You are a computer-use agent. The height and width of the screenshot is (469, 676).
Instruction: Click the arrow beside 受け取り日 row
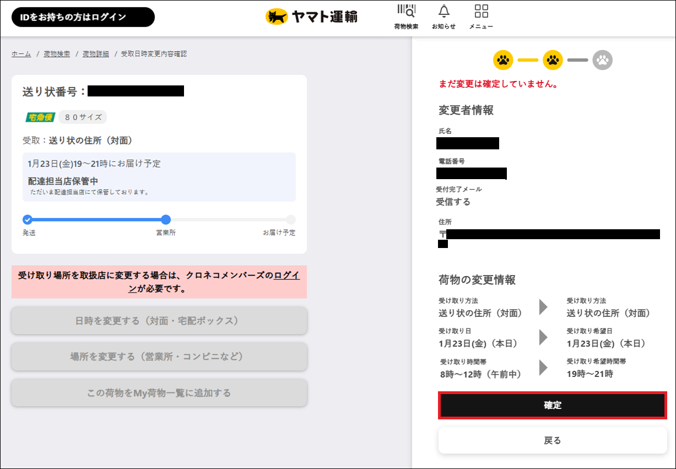point(543,337)
